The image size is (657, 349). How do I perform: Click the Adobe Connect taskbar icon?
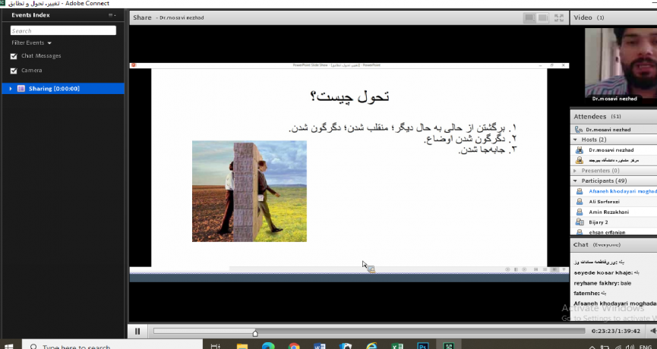[449, 346]
